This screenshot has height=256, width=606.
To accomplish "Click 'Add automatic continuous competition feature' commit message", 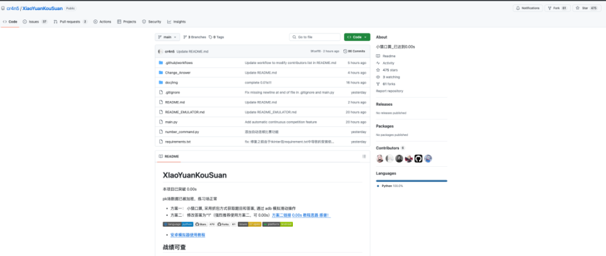I will pos(281,122).
